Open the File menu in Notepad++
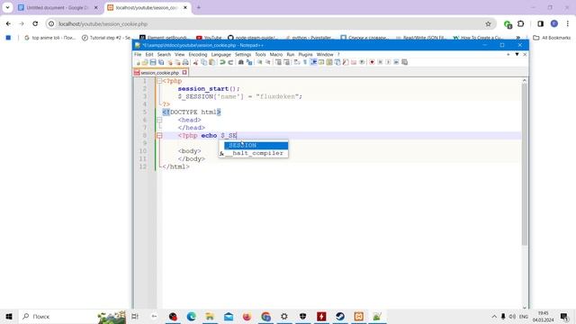This screenshot has width=576, height=324. [x=138, y=54]
